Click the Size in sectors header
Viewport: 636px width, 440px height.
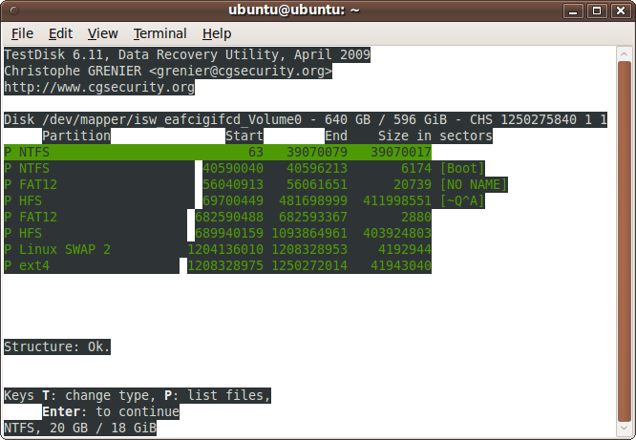pos(435,136)
